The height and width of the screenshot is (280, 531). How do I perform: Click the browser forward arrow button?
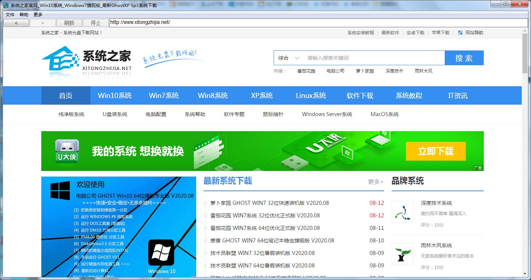pos(43,23)
